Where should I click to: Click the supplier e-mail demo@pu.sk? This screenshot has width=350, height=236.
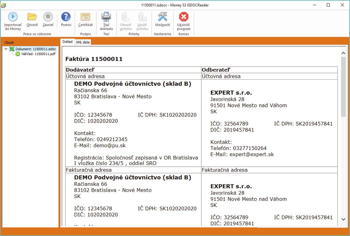click(x=109, y=145)
